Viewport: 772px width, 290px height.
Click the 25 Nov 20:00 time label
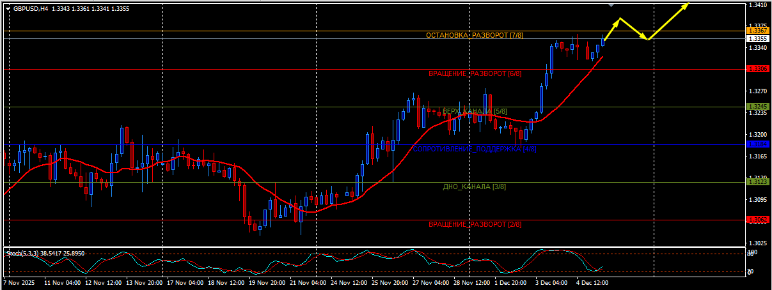pyautogui.click(x=389, y=282)
